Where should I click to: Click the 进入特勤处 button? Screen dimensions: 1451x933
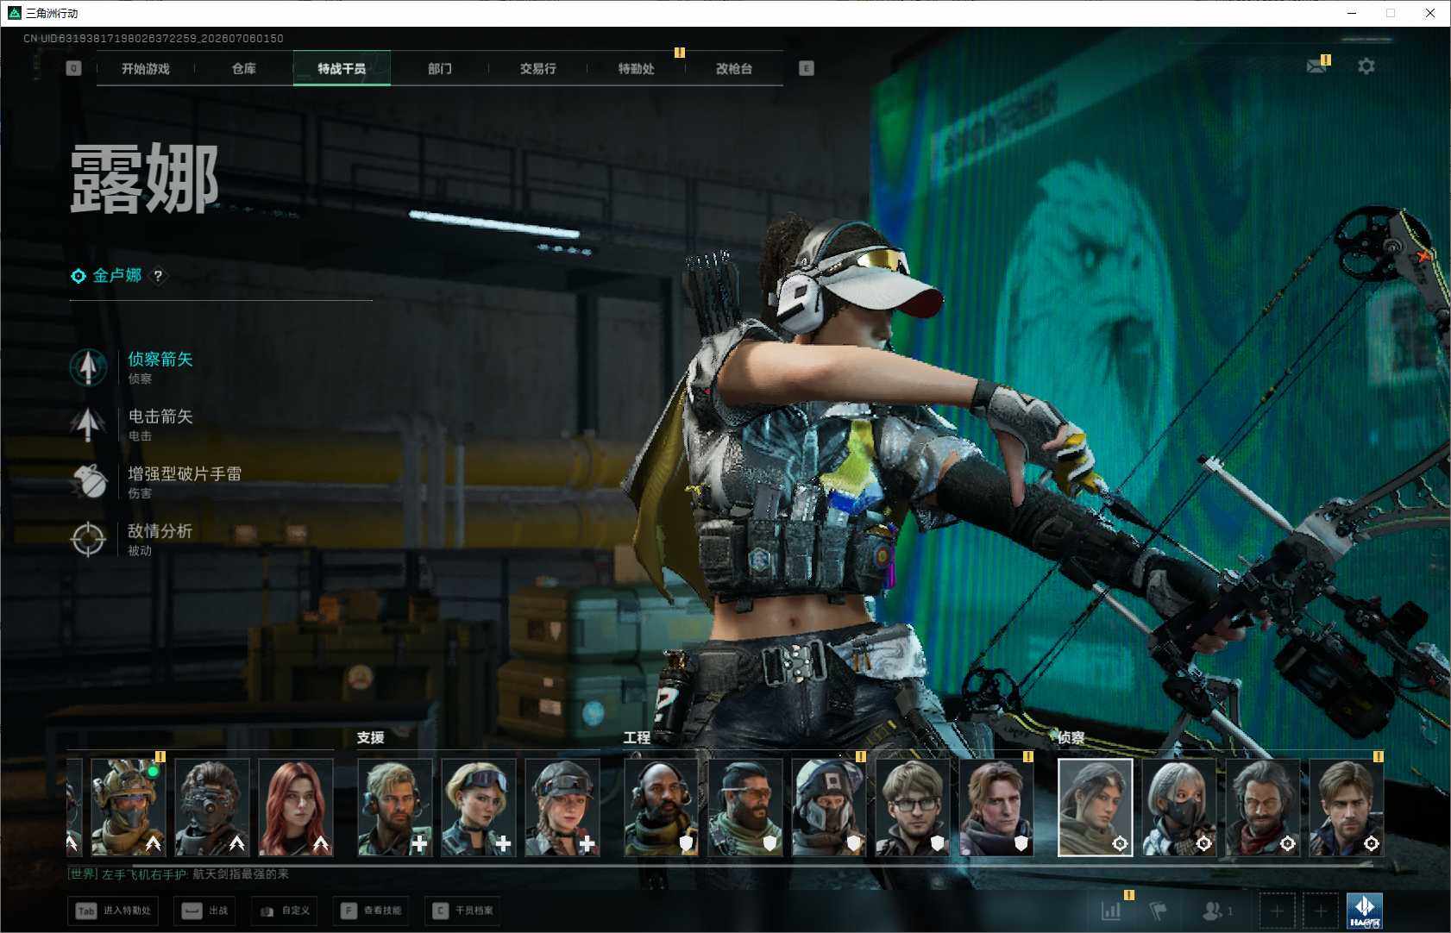pos(113,911)
